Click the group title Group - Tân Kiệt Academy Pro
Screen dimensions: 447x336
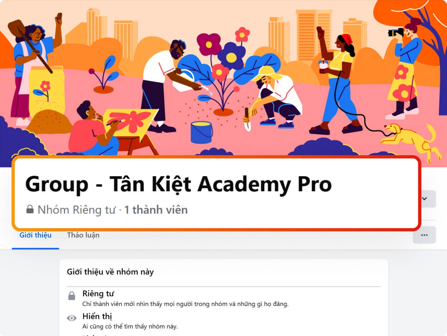click(x=178, y=184)
